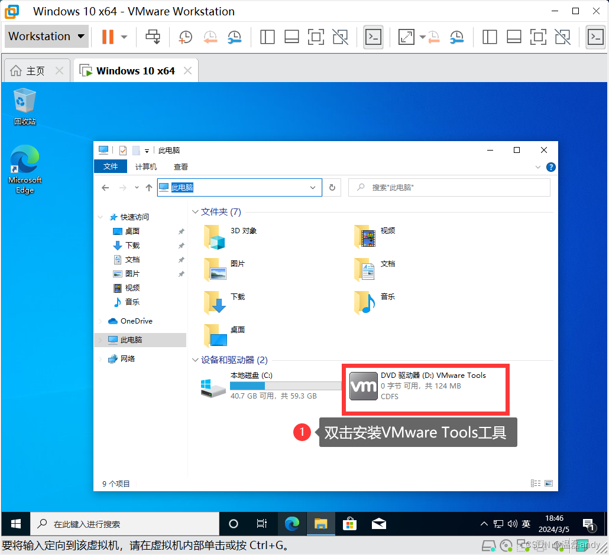Open the 计算机 ribbon tab

tap(146, 166)
